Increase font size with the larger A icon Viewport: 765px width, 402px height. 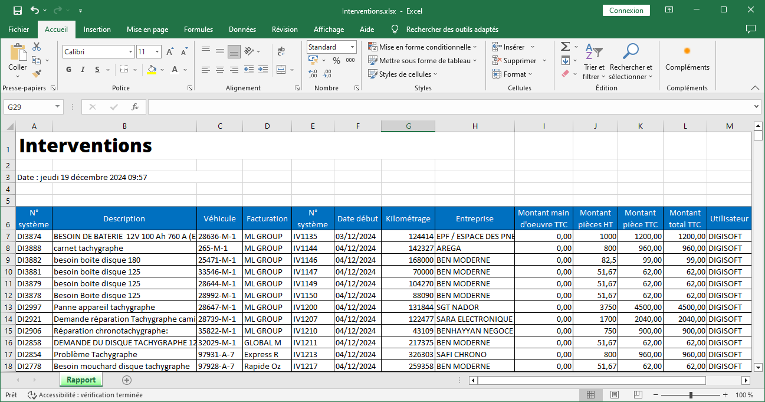pos(170,52)
